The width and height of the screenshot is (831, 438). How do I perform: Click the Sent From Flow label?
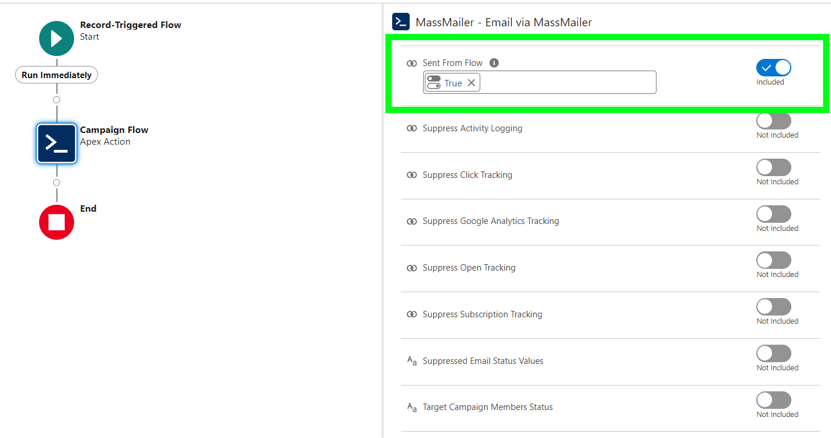453,63
